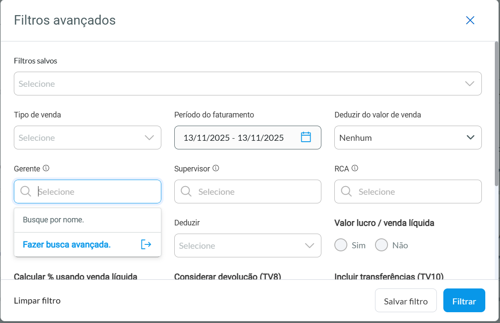This screenshot has height=323, width=500.
Task: Click the Salvar filtro button
Action: tap(406, 301)
